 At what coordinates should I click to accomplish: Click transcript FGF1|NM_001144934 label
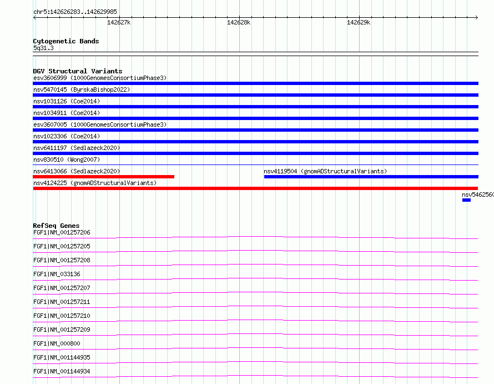click(62, 371)
